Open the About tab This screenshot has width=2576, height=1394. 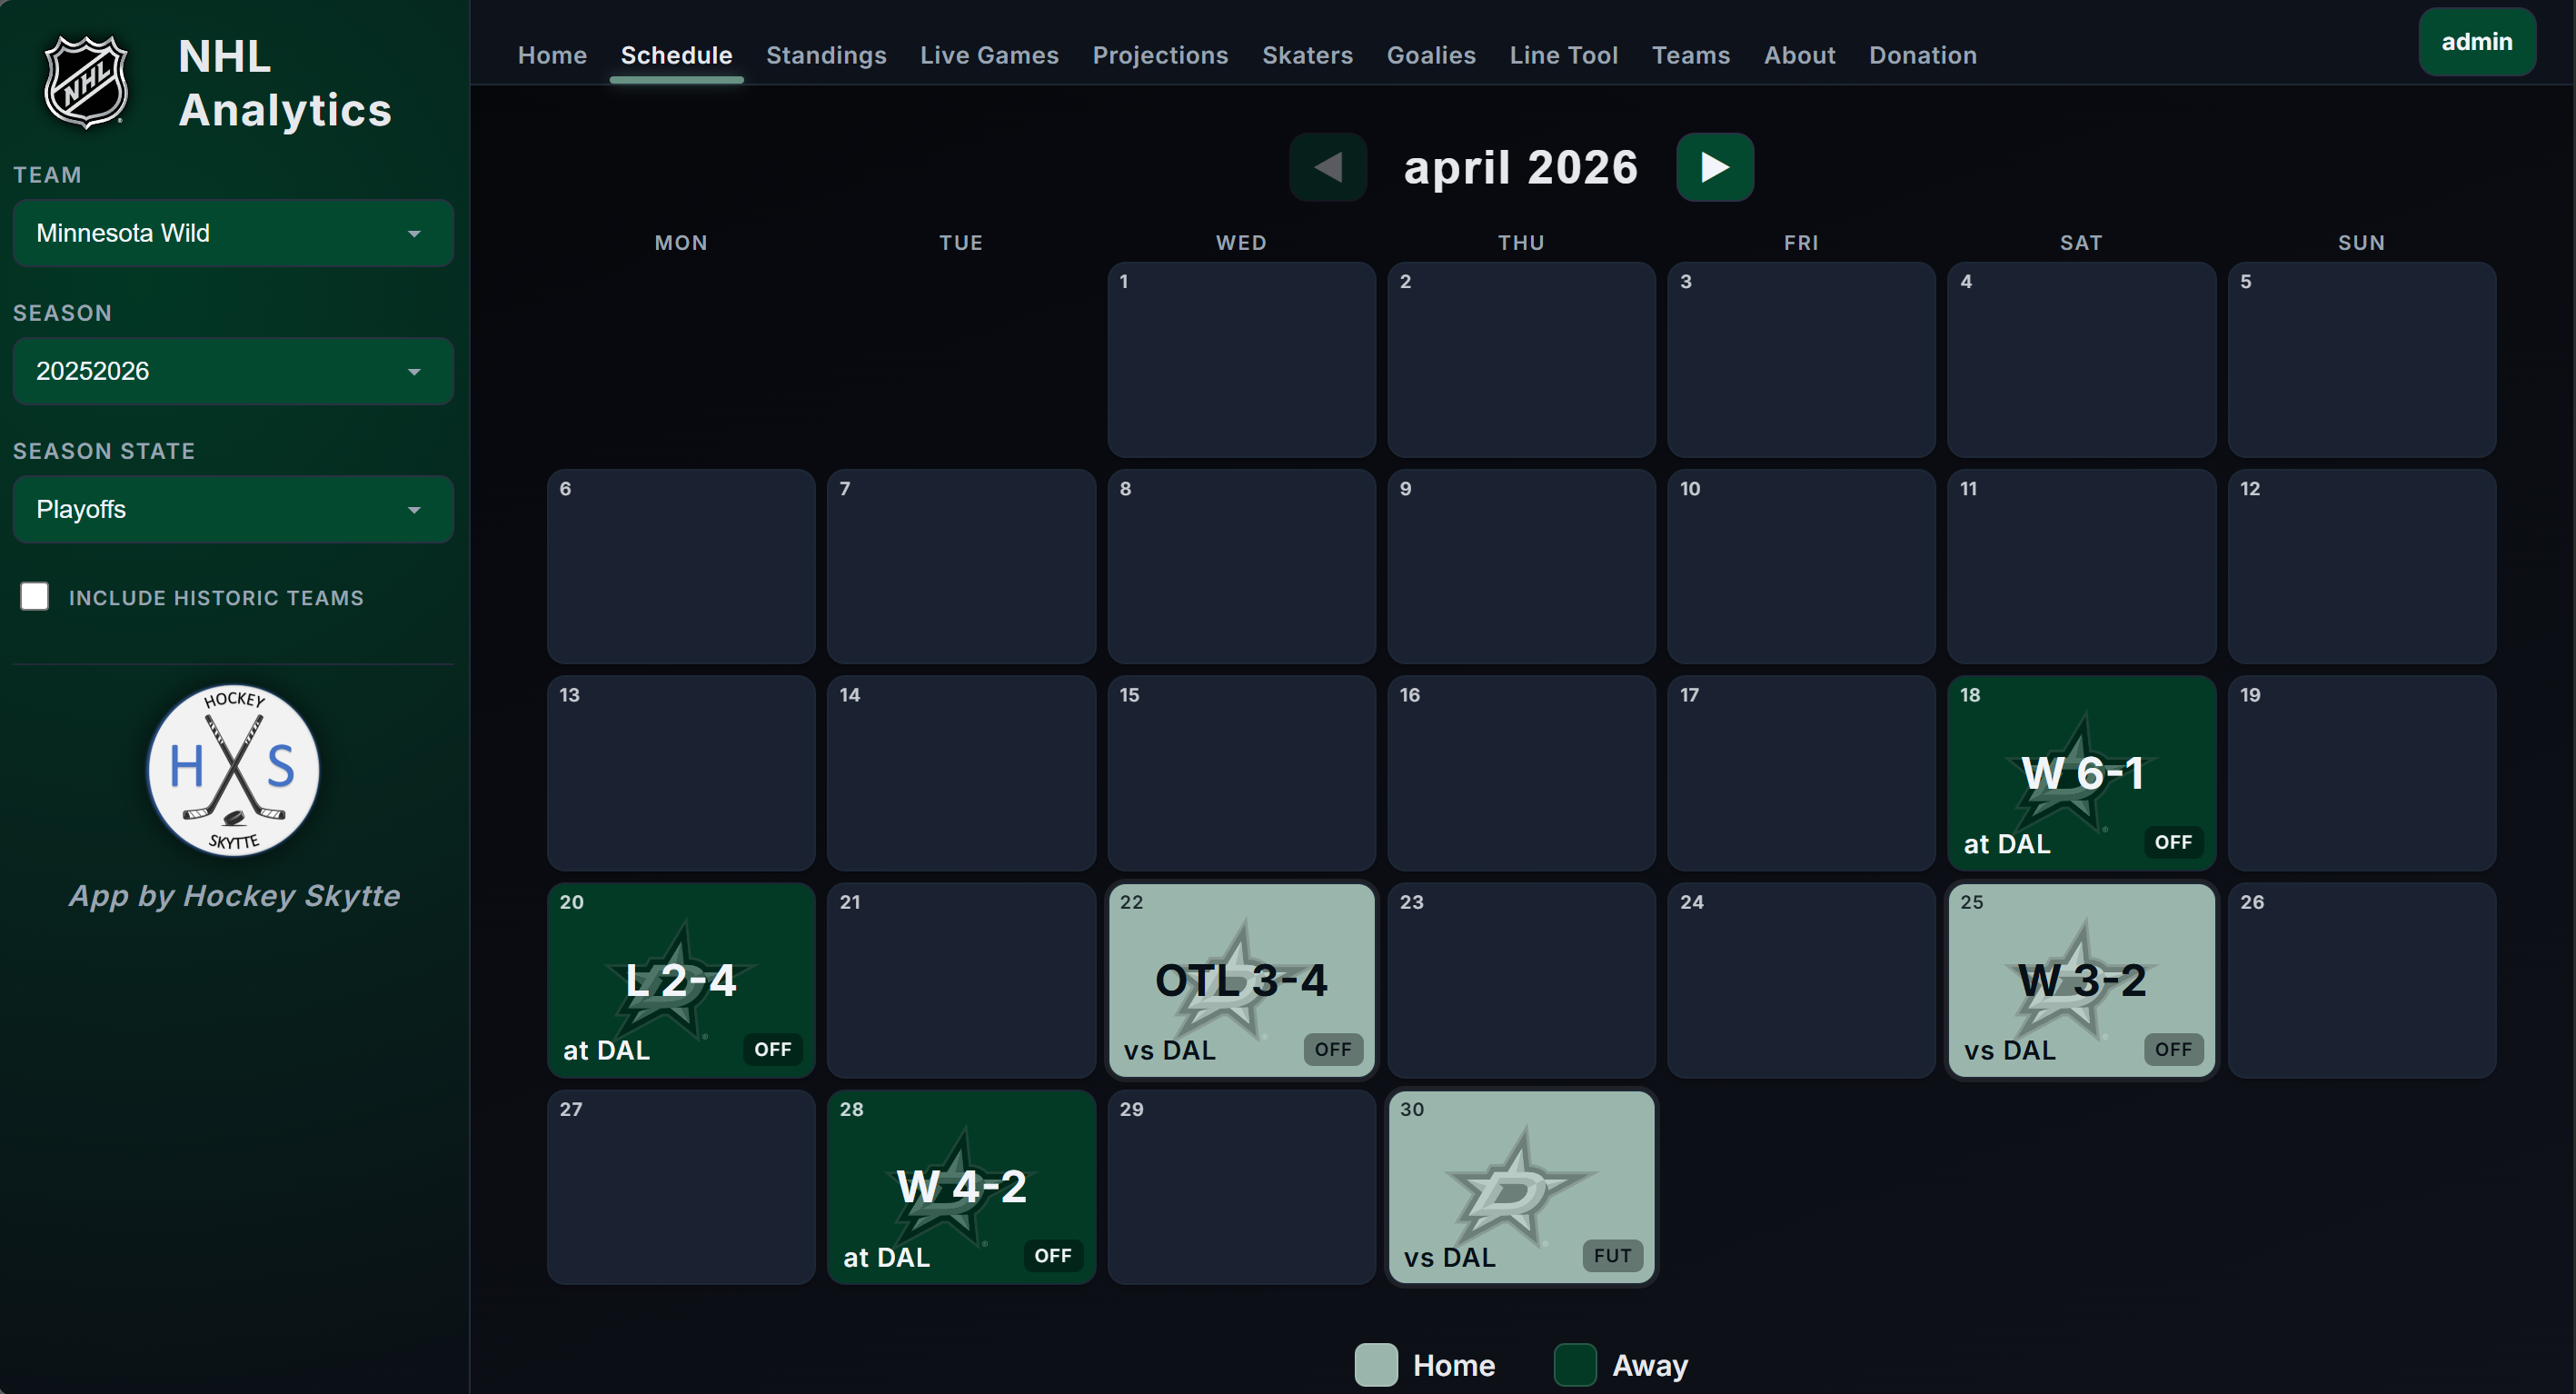[1799, 55]
